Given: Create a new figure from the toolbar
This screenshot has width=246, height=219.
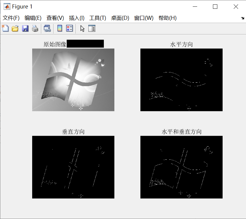Looking at the screenshot, I should (x=5, y=29).
